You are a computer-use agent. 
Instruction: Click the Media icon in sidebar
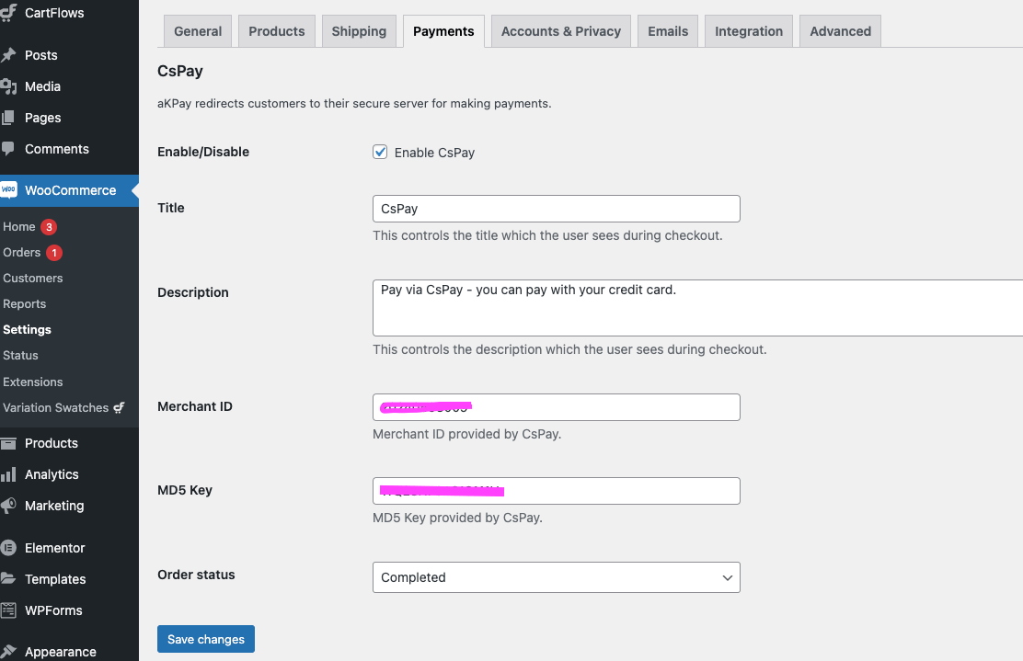tap(8, 86)
